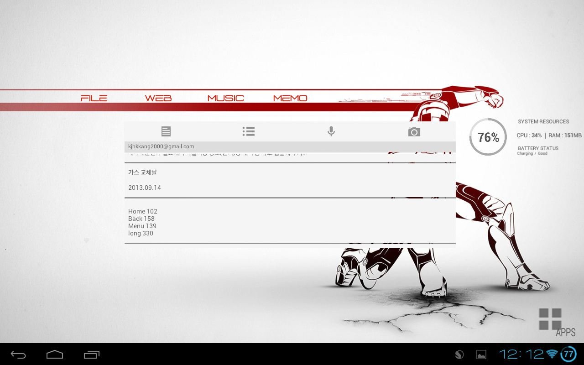Tap the SYSTEM RESOURCES label
The width and height of the screenshot is (584, 365).
click(x=543, y=122)
